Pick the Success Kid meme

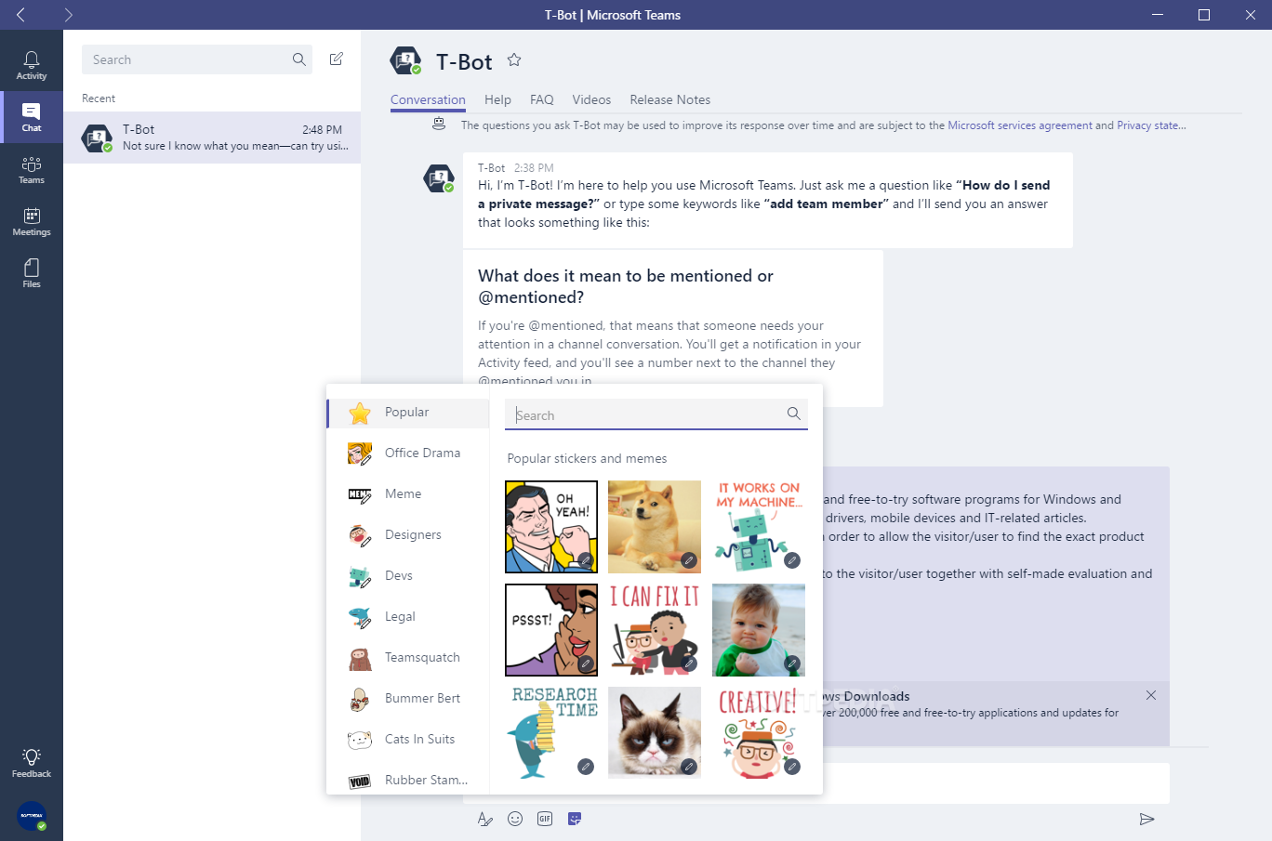click(758, 630)
